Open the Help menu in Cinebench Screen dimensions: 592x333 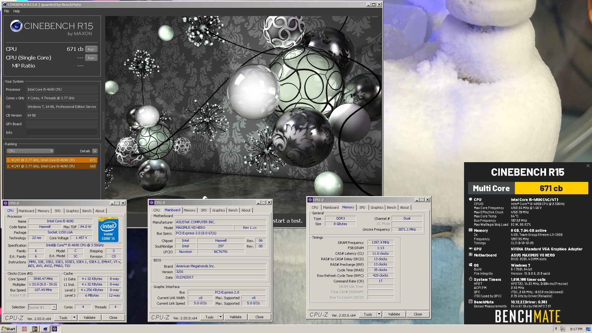(x=17, y=11)
